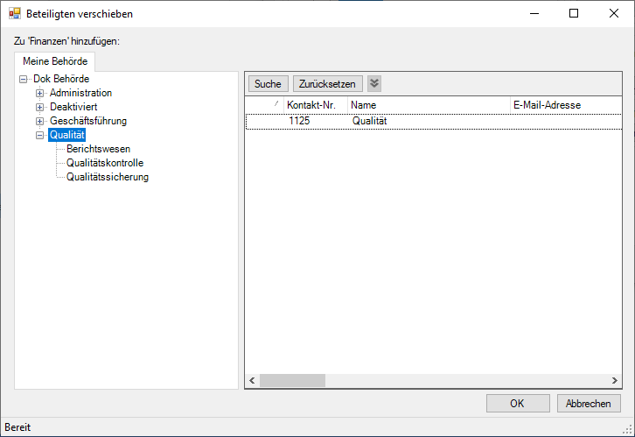Expand the Geschäftsführung tree node
The width and height of the screenshot is (635, 437).
point(39,121)
